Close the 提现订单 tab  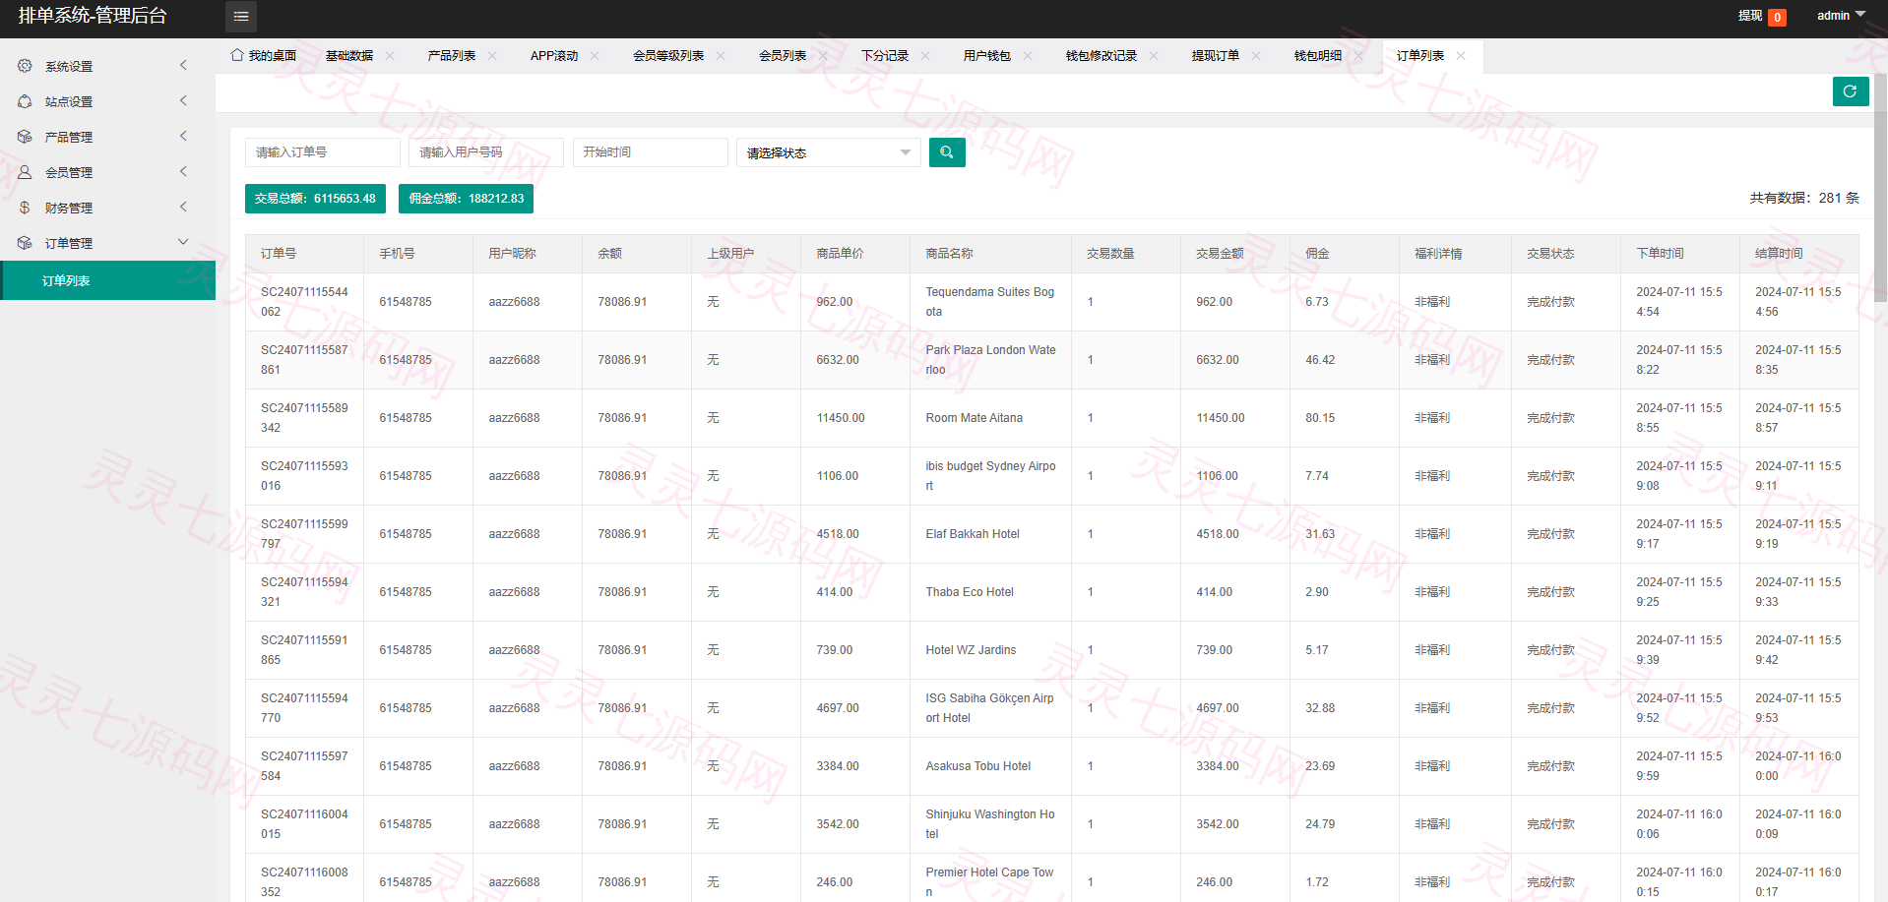1256,56
